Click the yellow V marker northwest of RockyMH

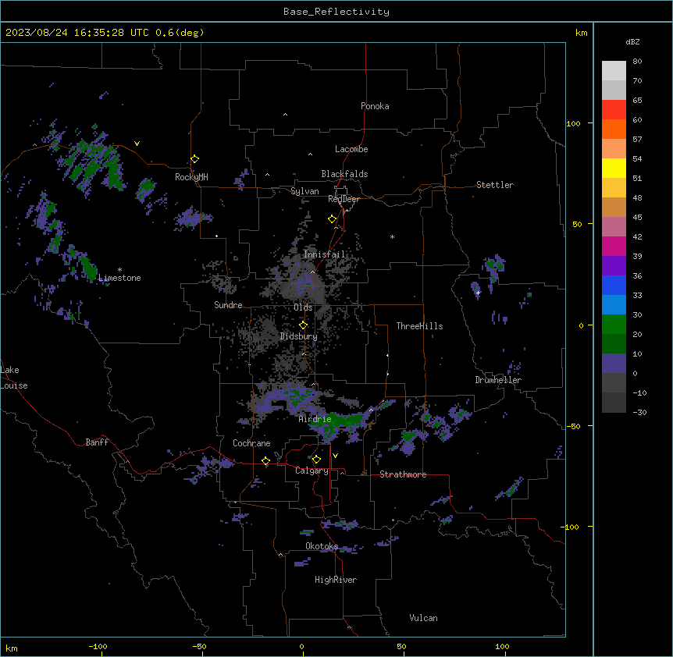click(x=137, y=144)
